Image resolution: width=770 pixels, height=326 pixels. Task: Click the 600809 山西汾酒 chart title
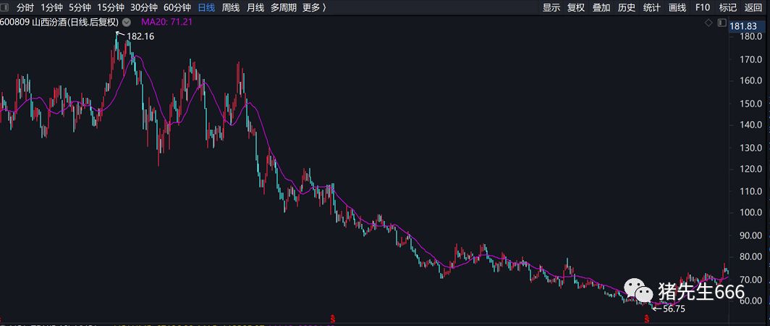(x=59, y=22)
